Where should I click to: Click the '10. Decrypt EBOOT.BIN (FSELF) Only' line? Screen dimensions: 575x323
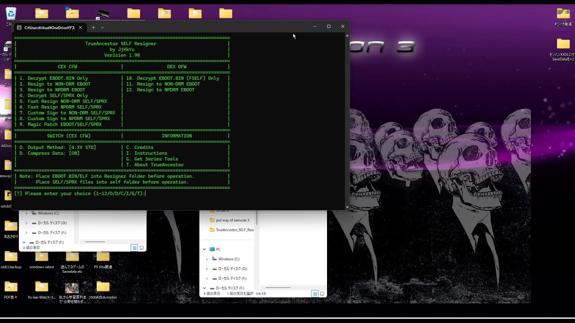(x=172, y=78)
